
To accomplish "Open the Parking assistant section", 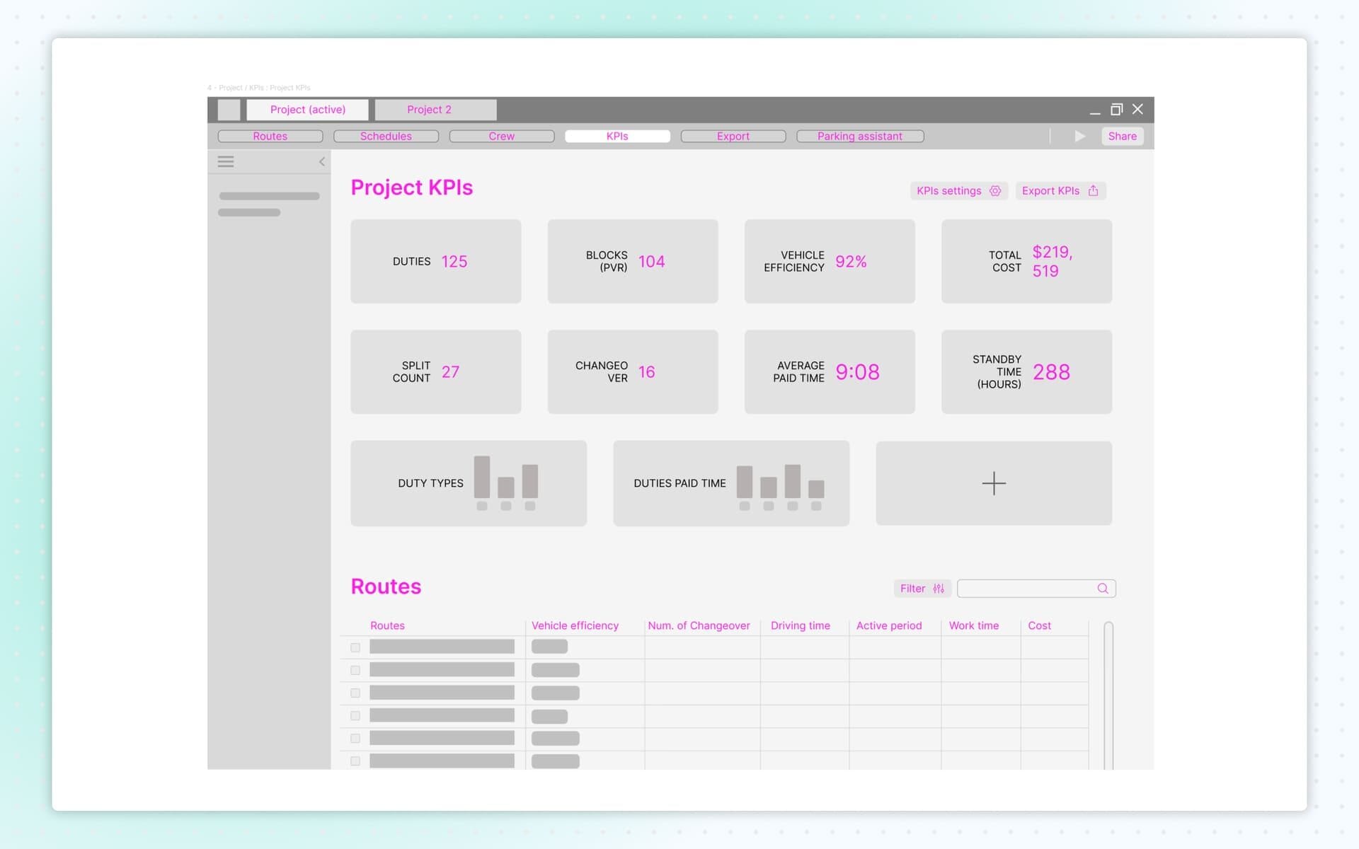I will [x=859, y=136].
